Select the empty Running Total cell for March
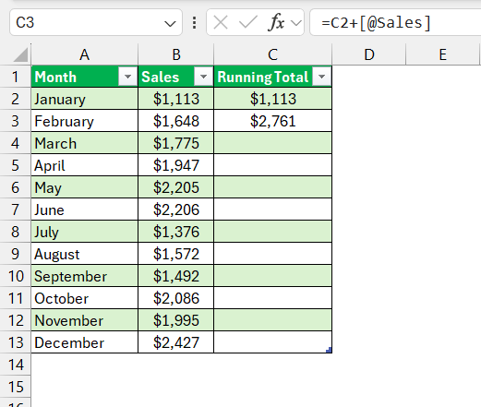Screen dimensions: 481x407 [x=273, y=143]
